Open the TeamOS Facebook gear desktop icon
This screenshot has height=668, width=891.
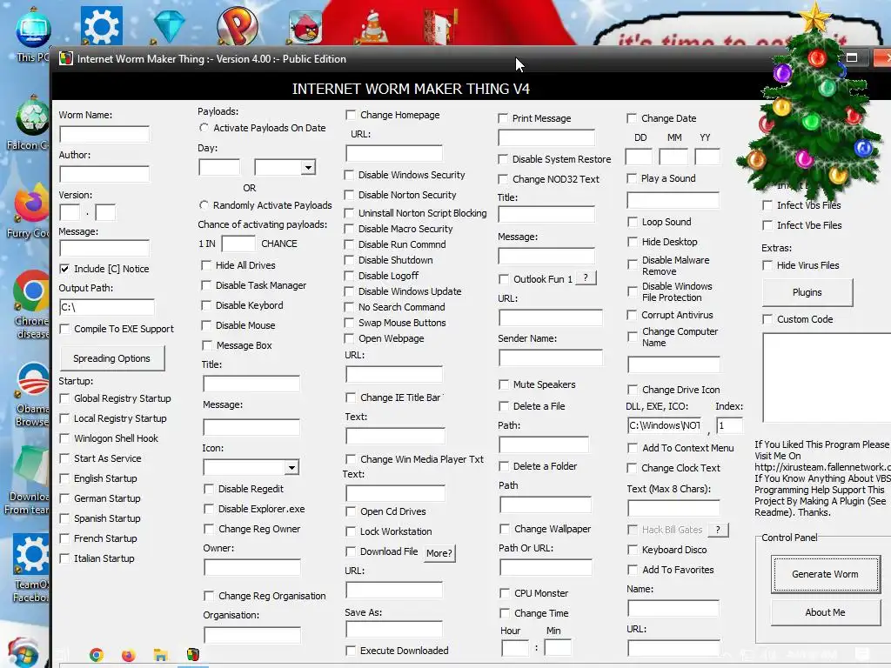[31, 567]
